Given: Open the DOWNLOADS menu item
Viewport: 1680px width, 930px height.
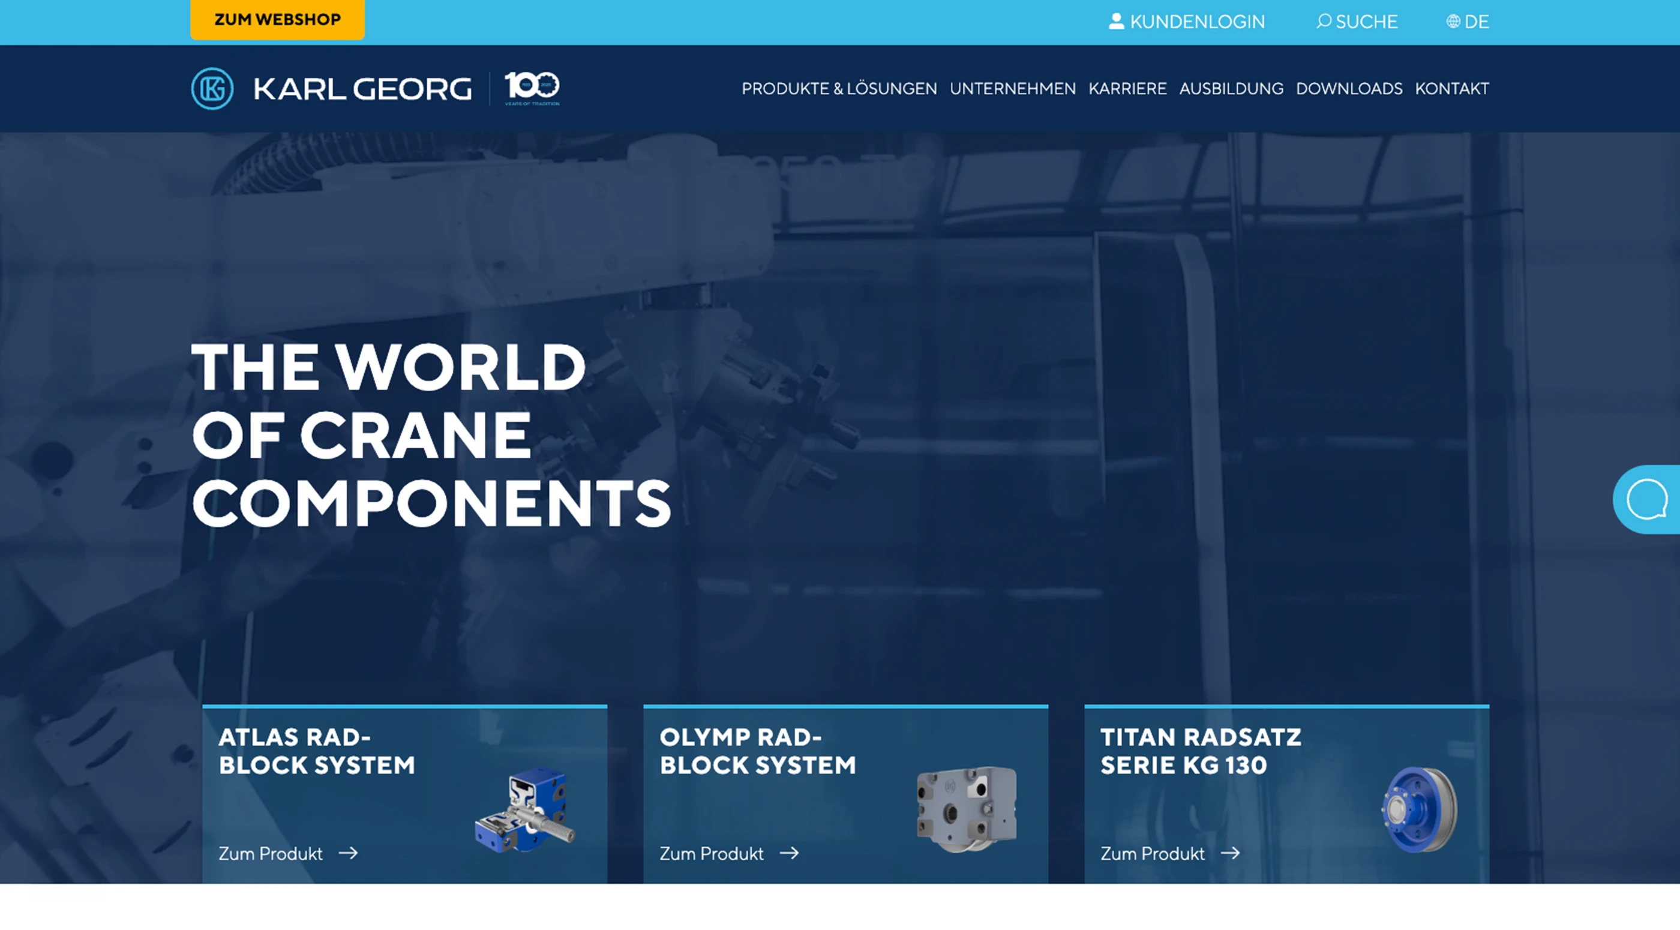Looking at the screenshot, I should pos(1349,89).
